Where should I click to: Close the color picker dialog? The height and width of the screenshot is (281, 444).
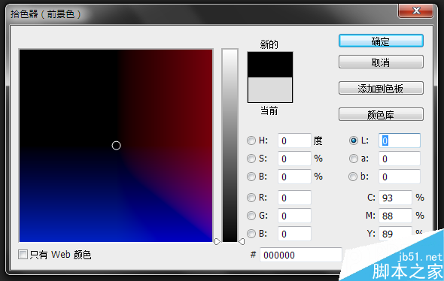tap(415, 11)
